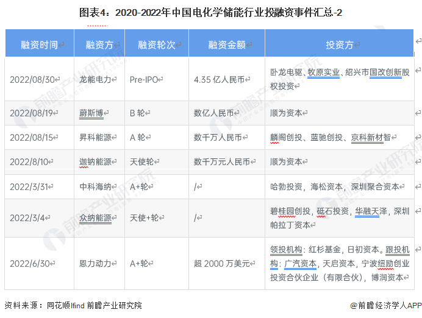The width and height of the screenshot is (422, 318).
Task: Select the B 轮 cell
Action: click(157, 113)
